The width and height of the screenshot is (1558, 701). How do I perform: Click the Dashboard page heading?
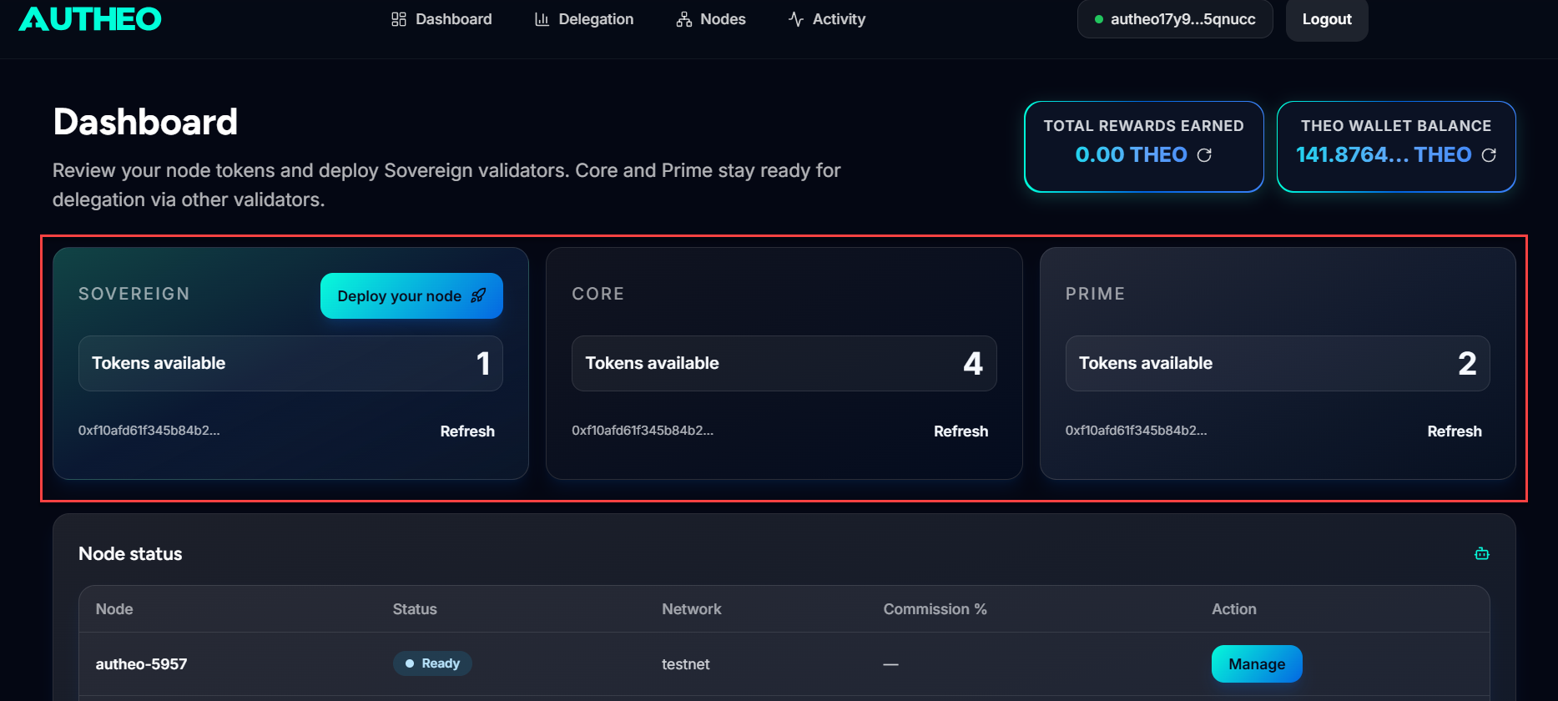coord(145,122)
